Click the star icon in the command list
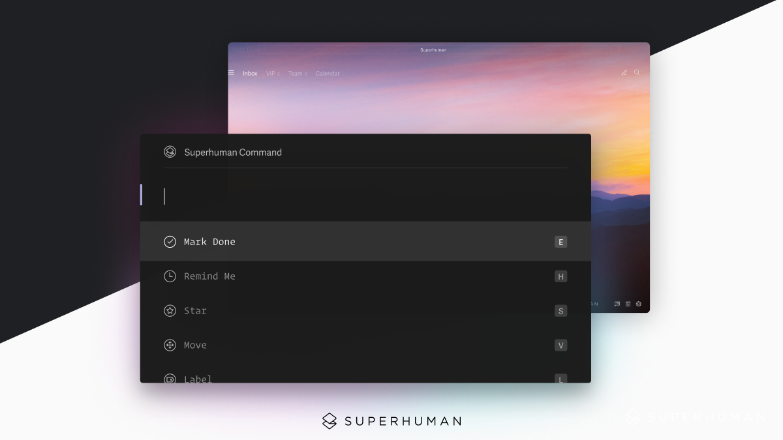Screen dimensions: 783x440 (x=170, y=311)
